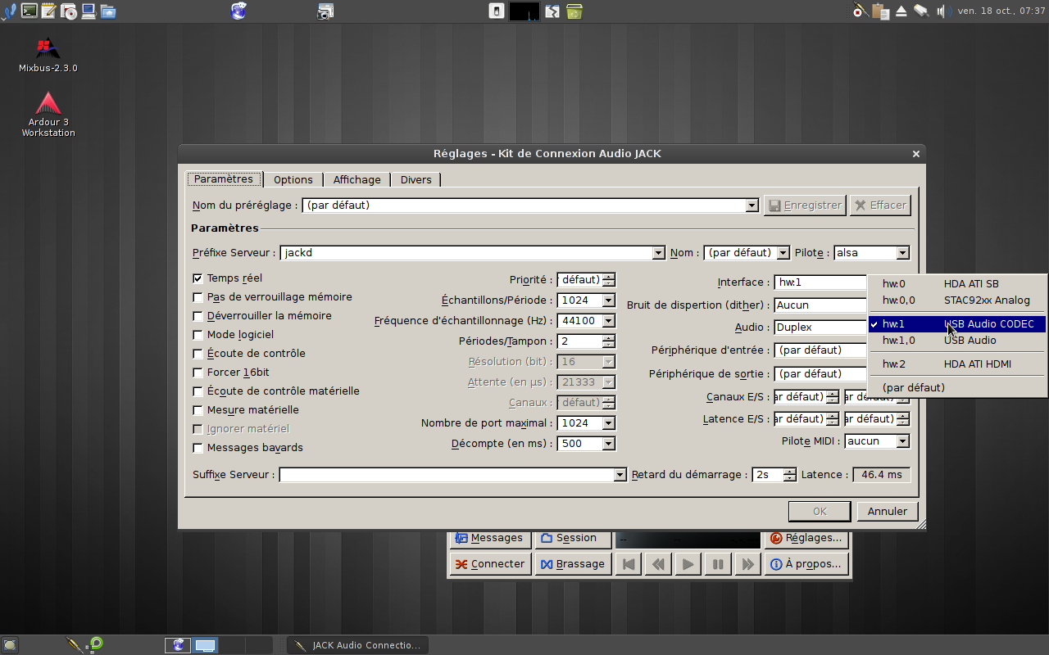Disable the Temps réel checkbox

[198, 278]
